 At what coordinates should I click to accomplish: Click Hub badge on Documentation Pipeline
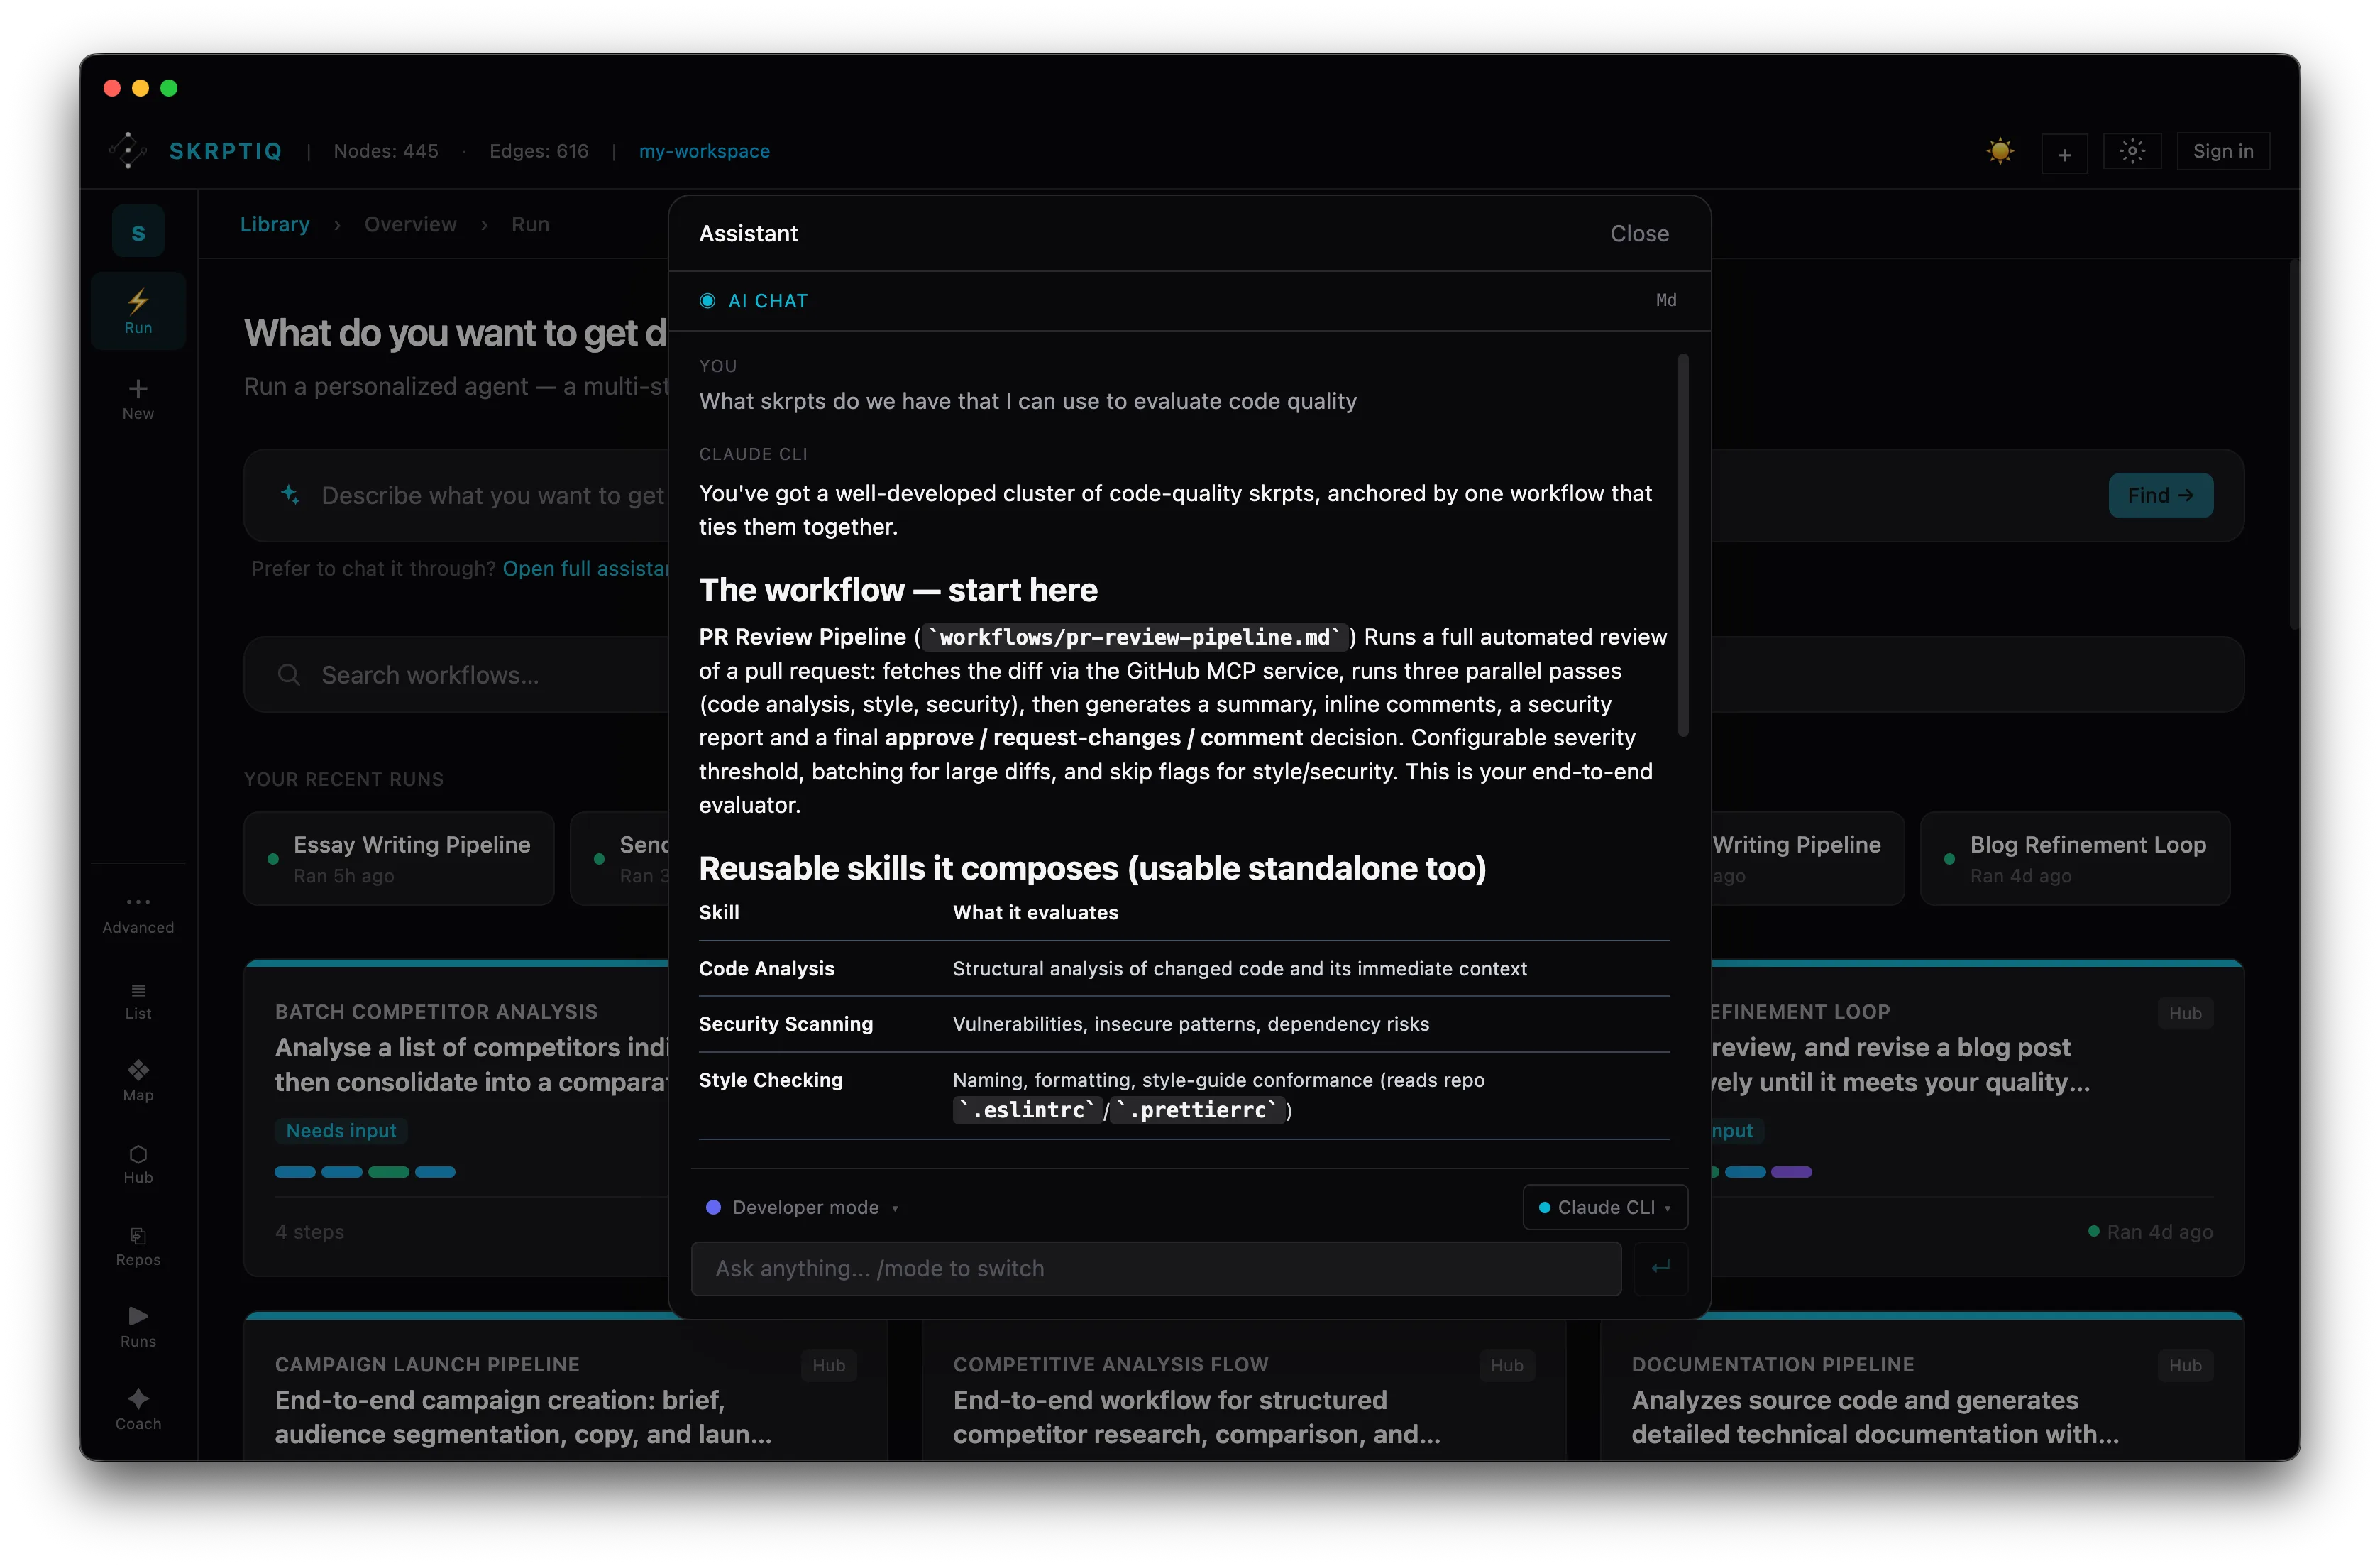[2184, 1365]
